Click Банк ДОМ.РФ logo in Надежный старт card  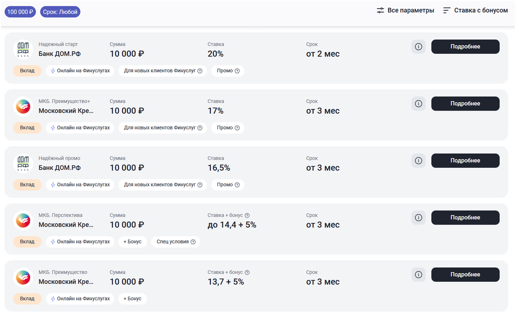(23, 49)
